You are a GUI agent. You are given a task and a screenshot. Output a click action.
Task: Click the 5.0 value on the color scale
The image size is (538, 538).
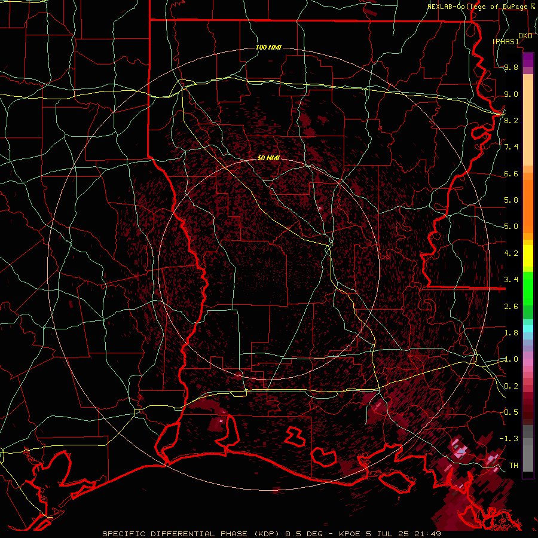pos(511,227)
